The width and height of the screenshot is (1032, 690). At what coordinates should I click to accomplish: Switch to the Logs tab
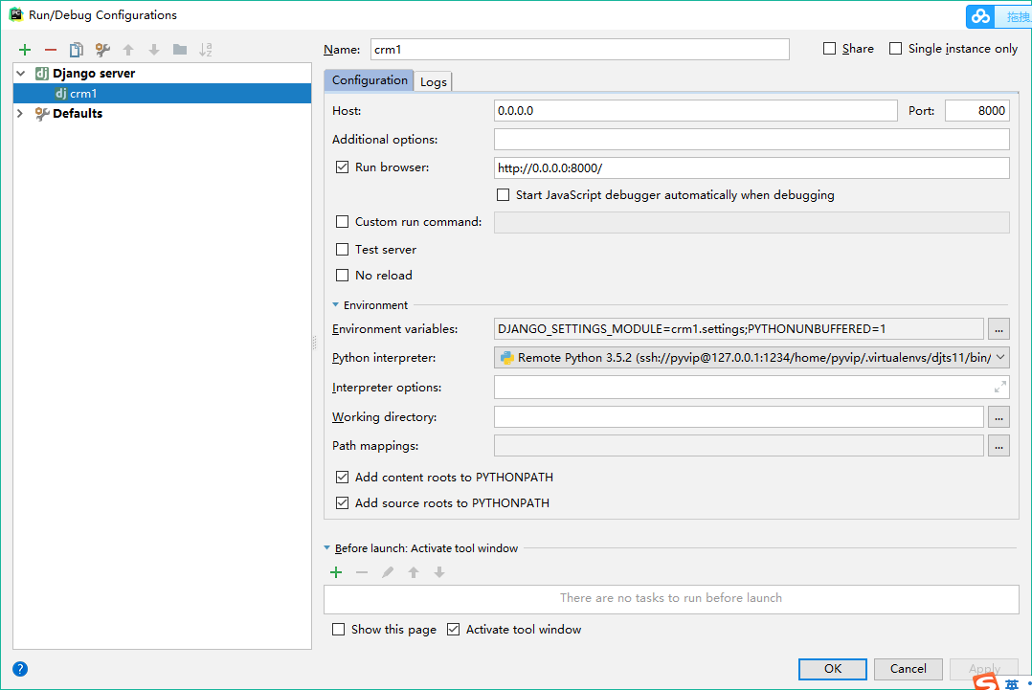433,81
